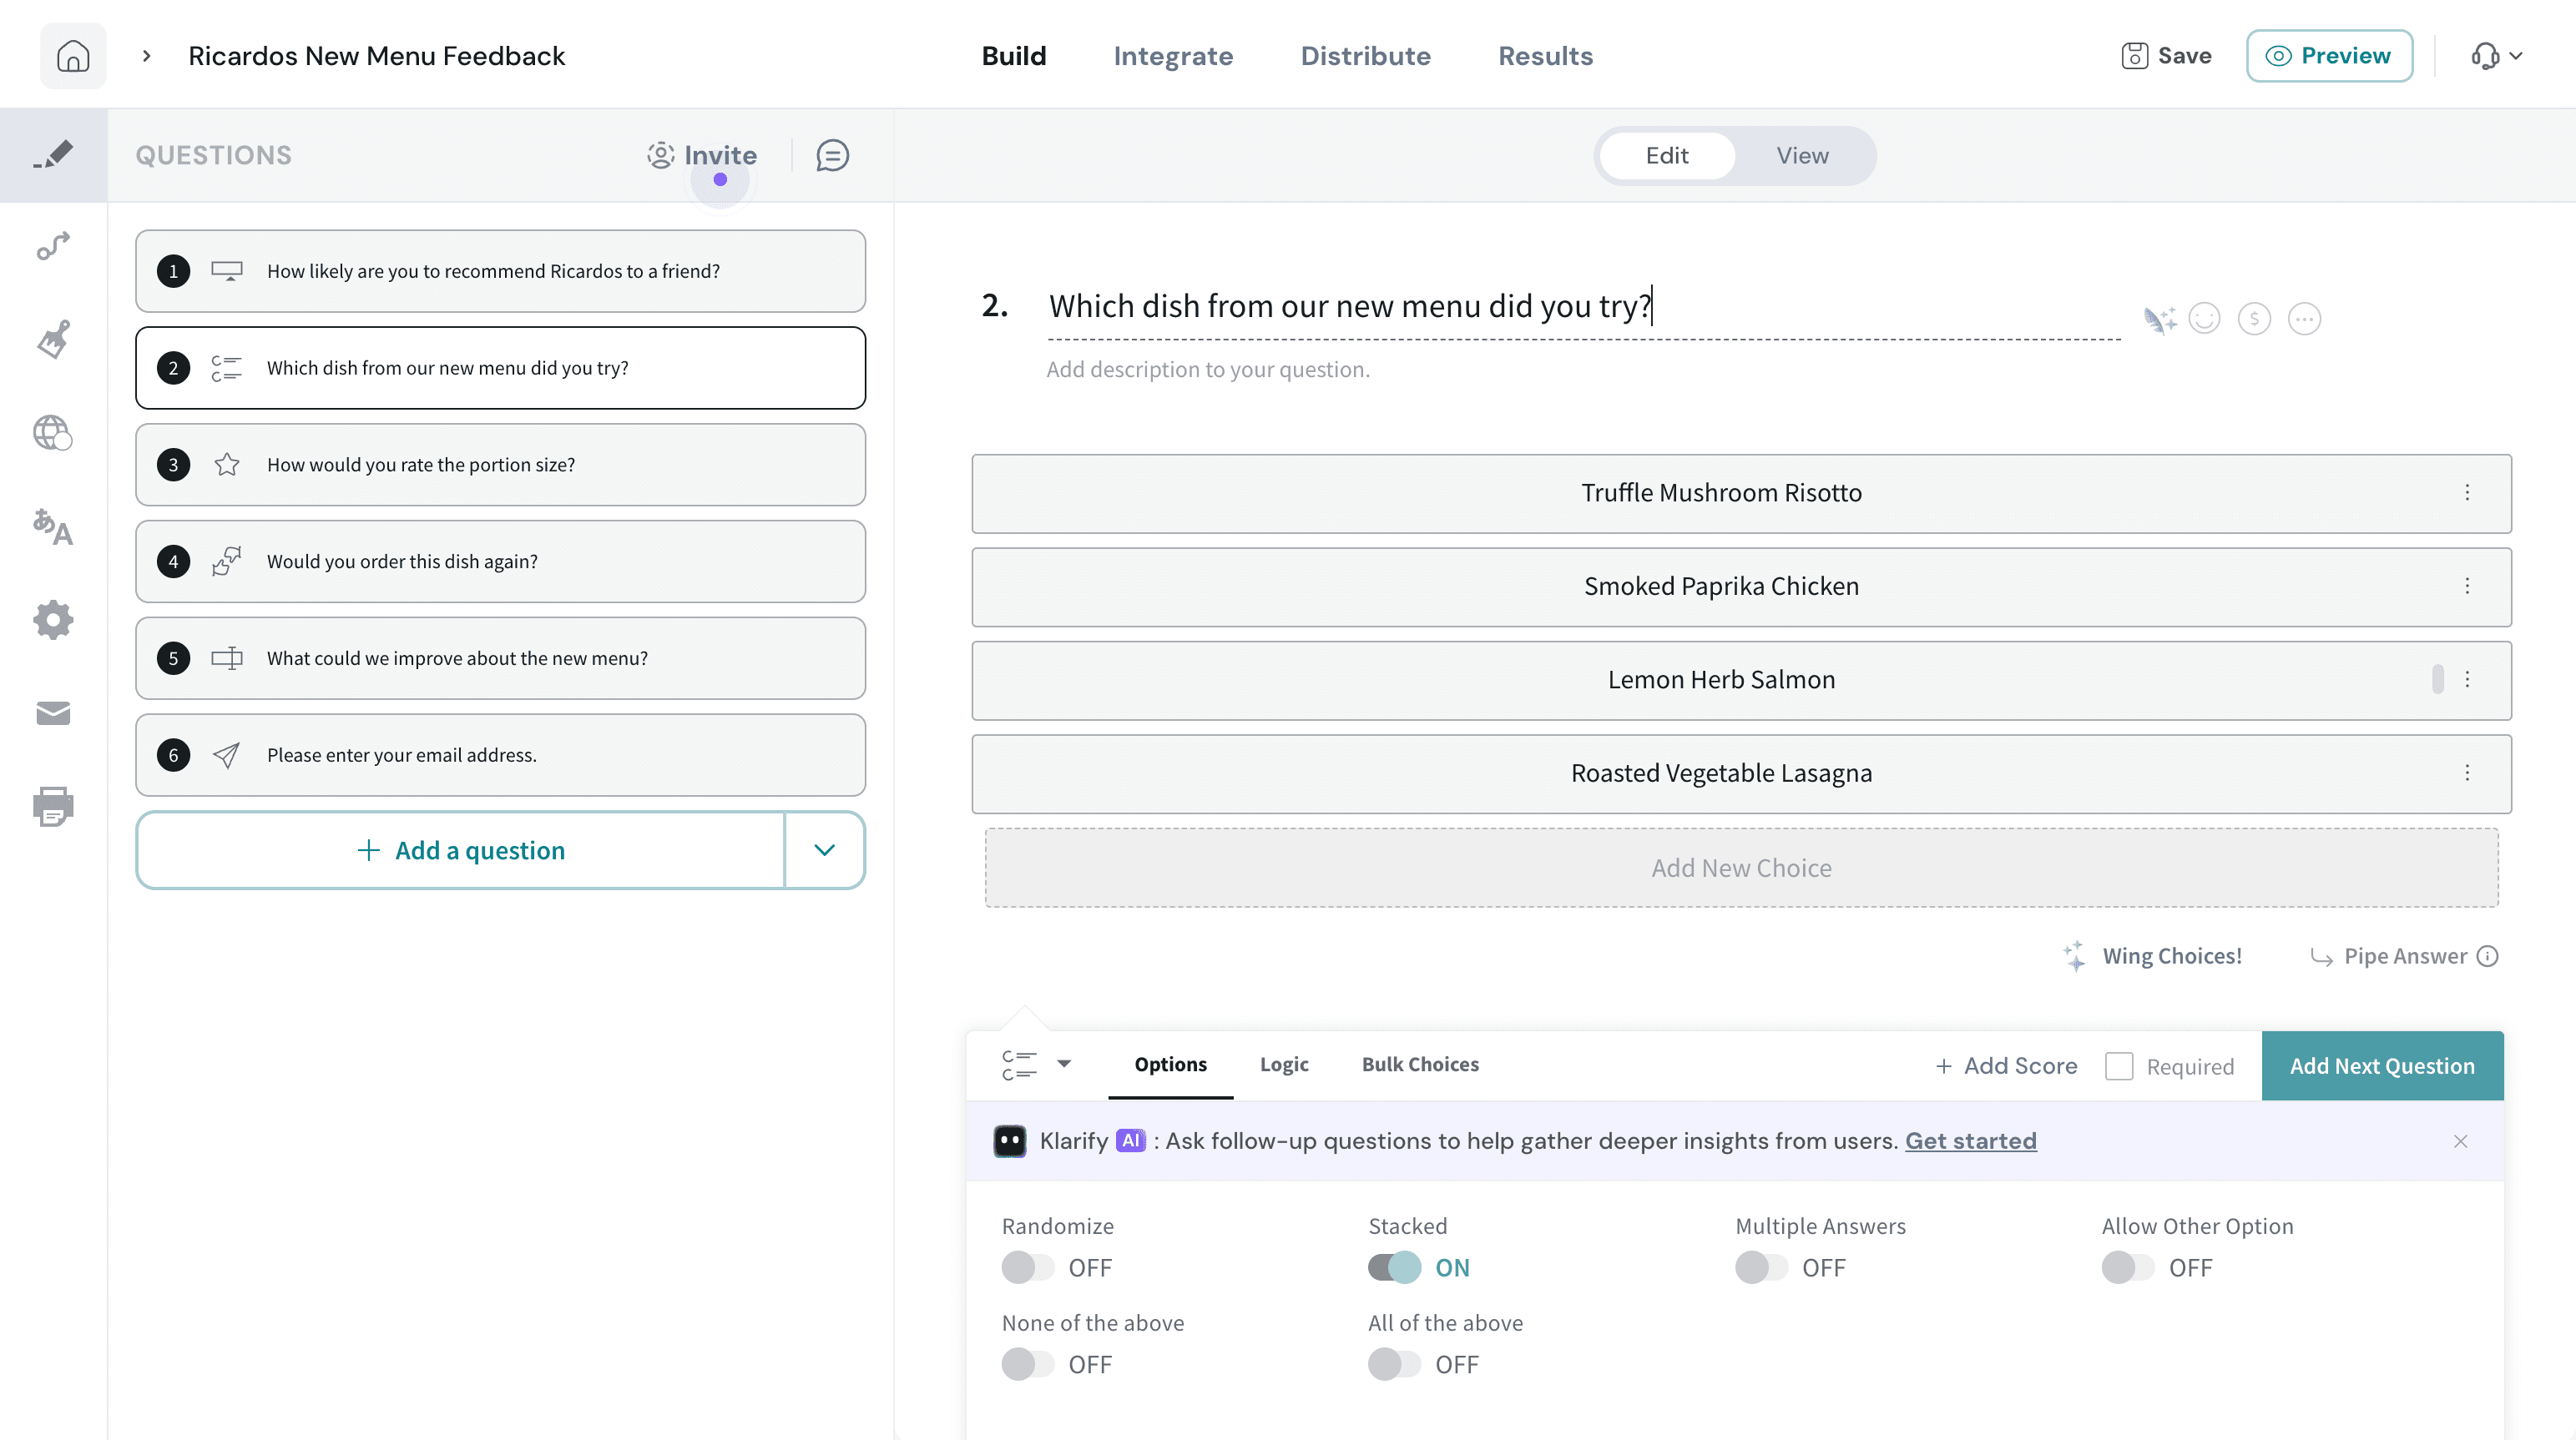This screenshot has width=2576, height=1440.
Task: Follow the Klarify Get started link
Action: [x=1970, y=1141]
